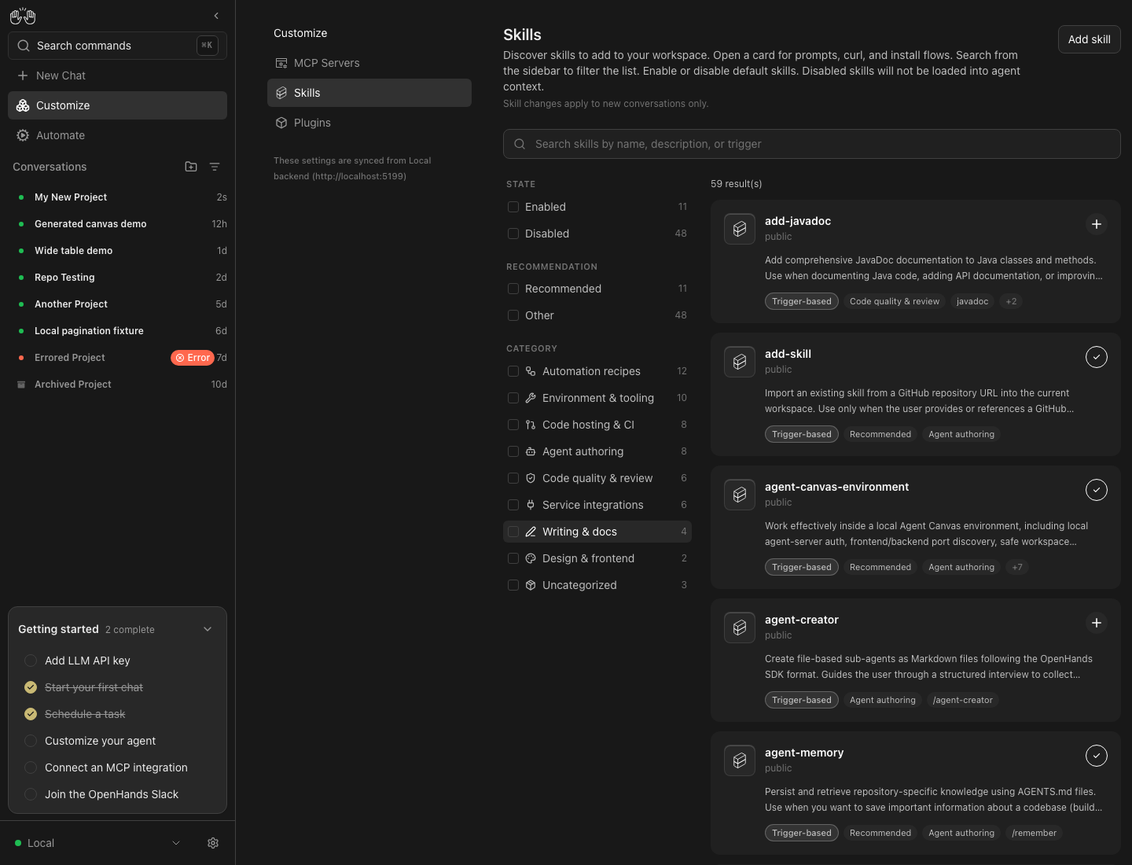Add the add-javadoc skill with plus icon
The width and height of the screenshot is (1132, 865).
[1097, 224]
